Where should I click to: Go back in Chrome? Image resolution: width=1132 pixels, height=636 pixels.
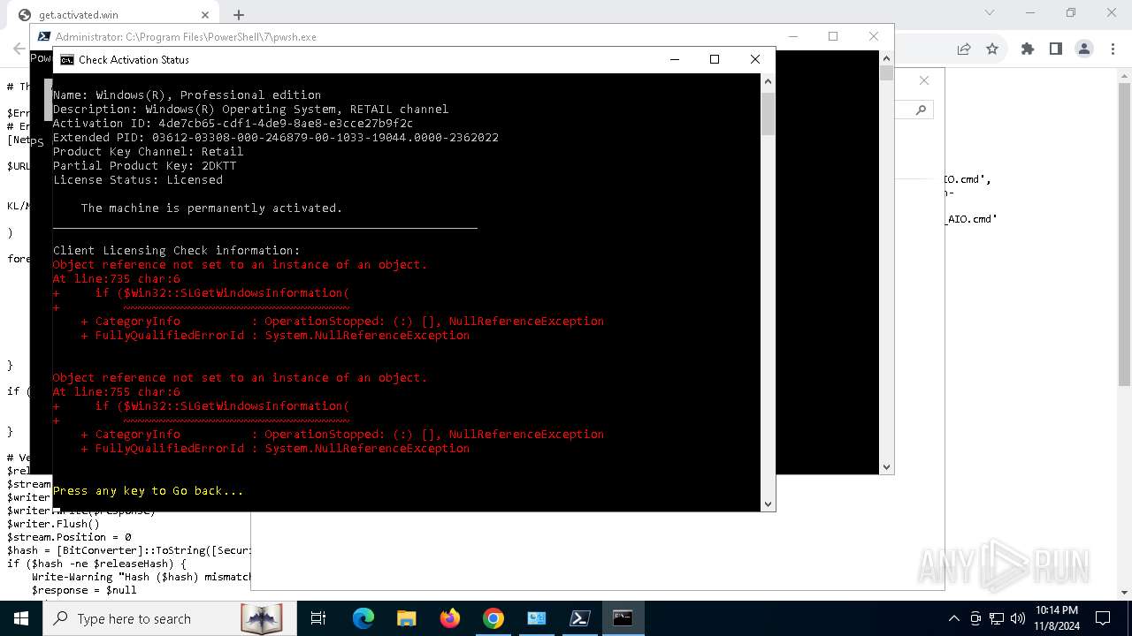19,49
